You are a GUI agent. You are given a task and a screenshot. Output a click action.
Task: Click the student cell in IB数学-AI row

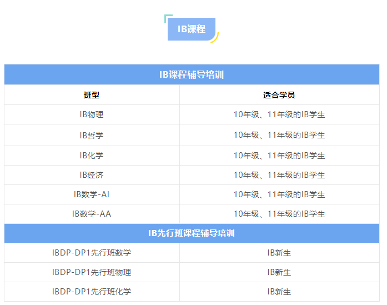(x=279, y=194)
